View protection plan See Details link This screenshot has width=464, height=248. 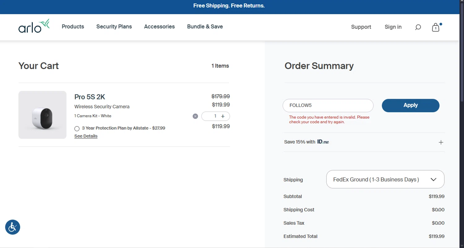(x=86, y=136)
